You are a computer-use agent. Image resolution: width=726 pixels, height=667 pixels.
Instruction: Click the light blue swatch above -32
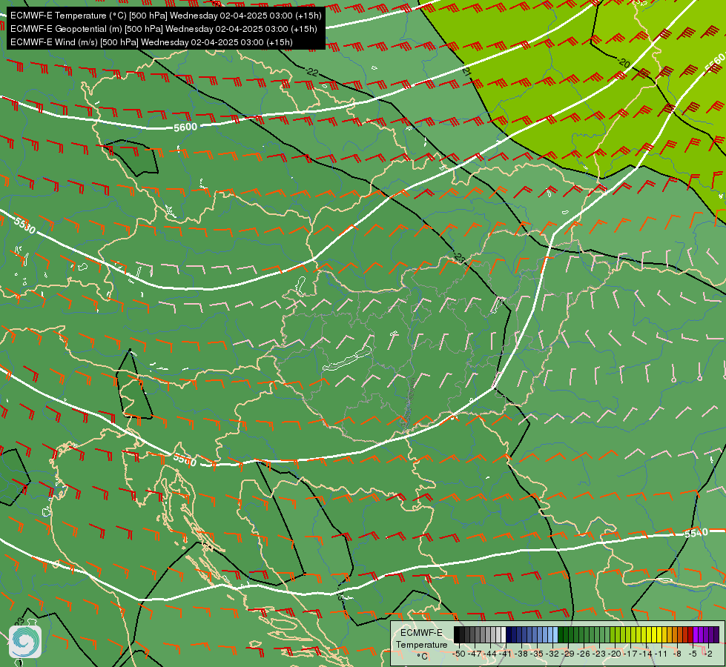pos(555,634)
